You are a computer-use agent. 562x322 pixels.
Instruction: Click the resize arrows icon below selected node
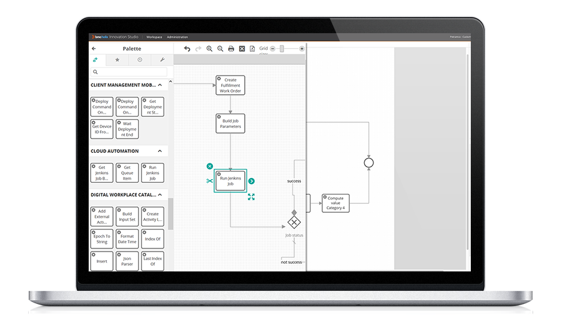click(251, 197)
